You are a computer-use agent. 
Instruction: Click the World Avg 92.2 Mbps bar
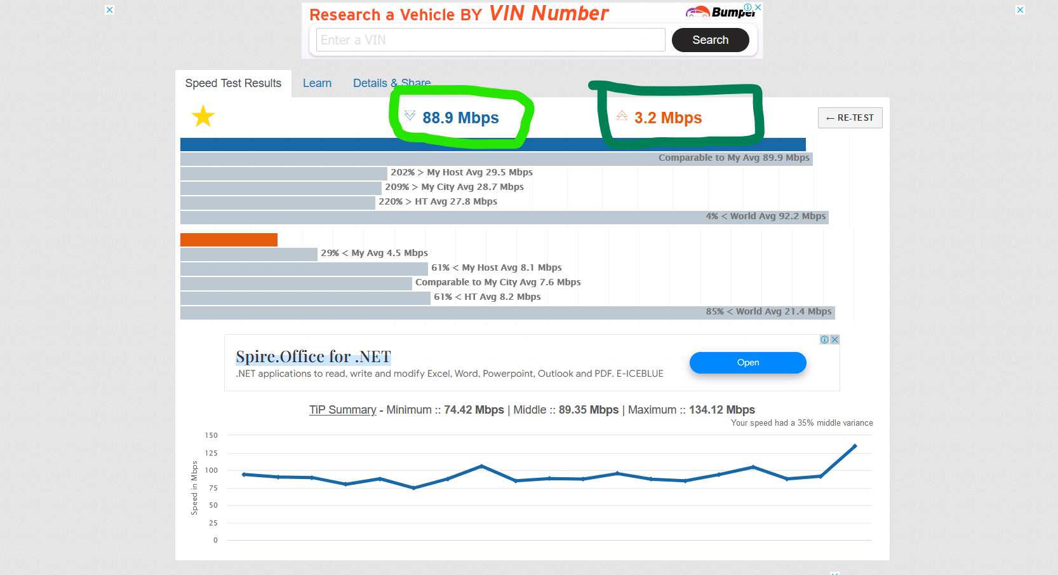click(x=504, y=217)
